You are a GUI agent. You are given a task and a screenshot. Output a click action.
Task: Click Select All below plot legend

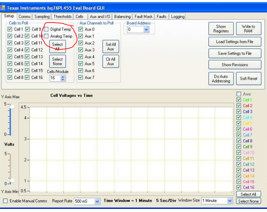tap(249, 194)
